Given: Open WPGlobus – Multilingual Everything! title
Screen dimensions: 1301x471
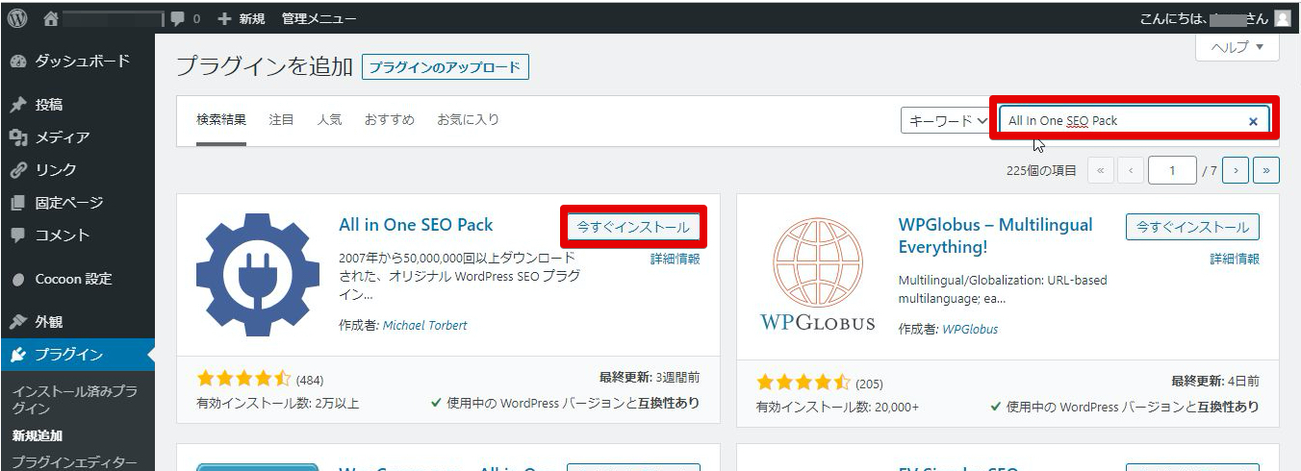Looking at the screenshot, I should click(x=996, y=235).
